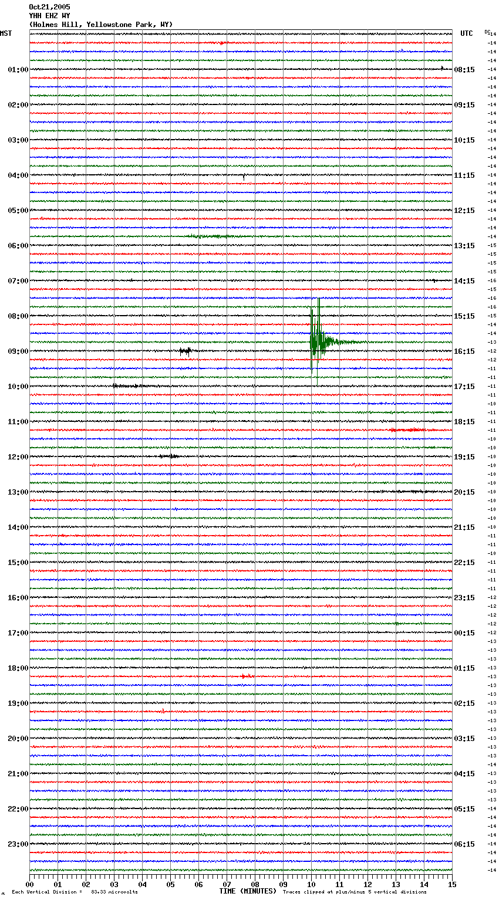
Task: Click the Holmes Hill, Yellowstone Park location title
Action: pos(101,25)
